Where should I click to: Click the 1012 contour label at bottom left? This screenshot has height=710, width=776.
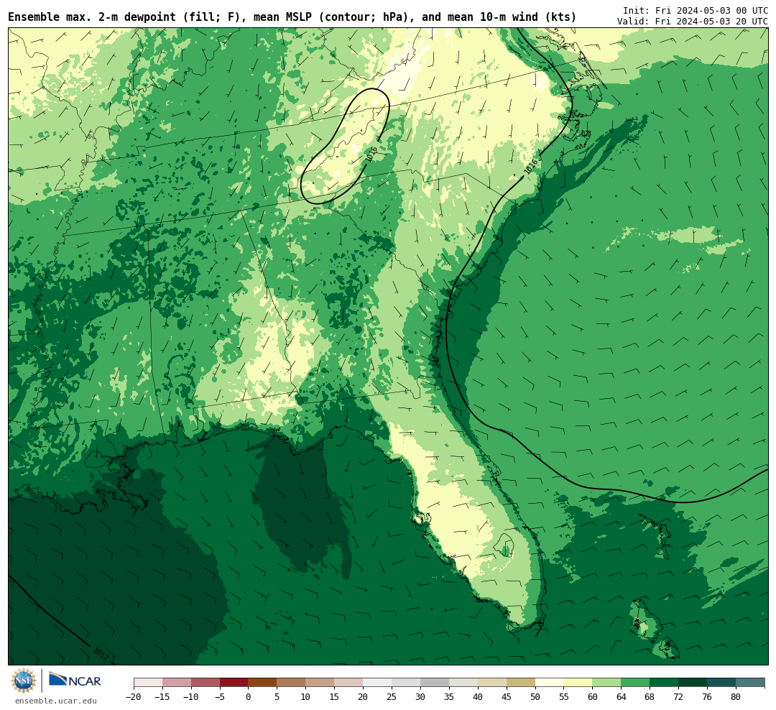(101, 653)
